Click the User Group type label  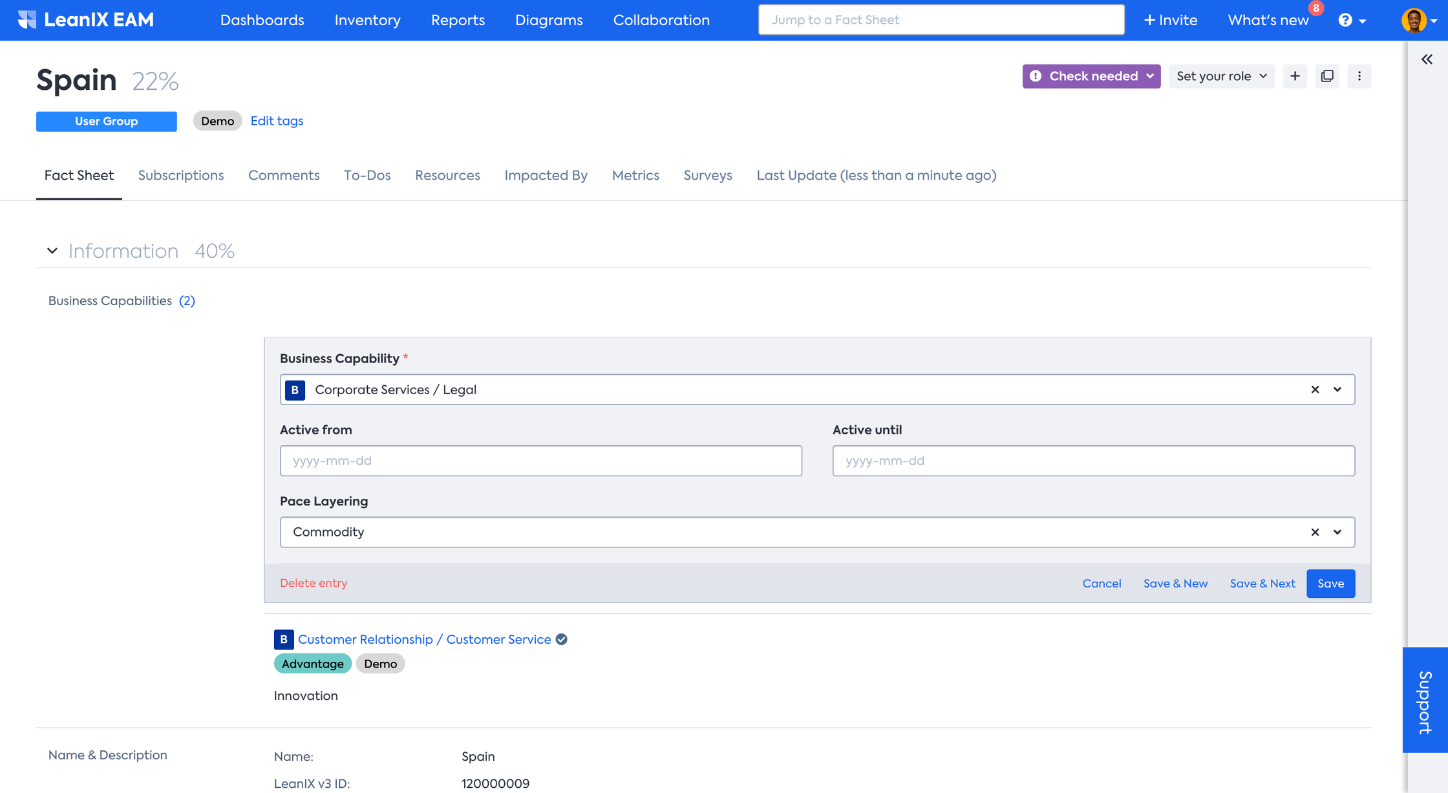coord(106,122)
